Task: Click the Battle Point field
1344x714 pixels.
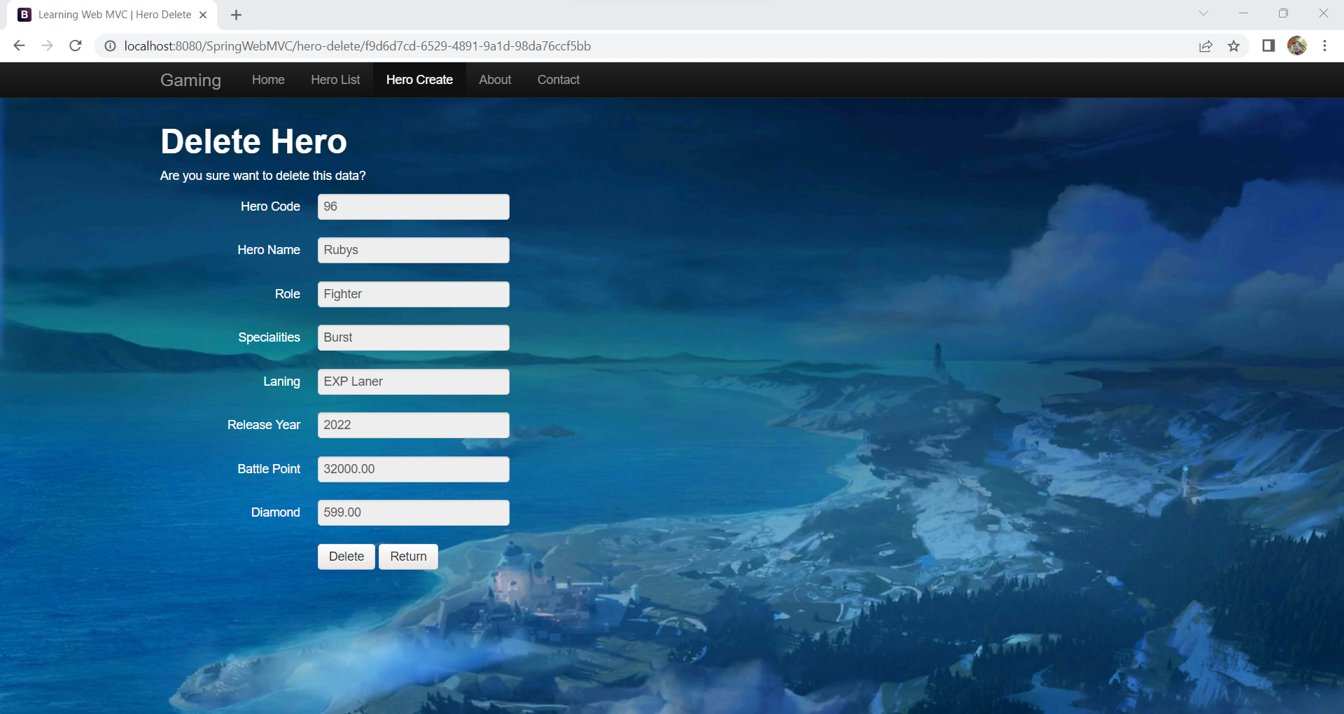Action: tap(414, 469)
